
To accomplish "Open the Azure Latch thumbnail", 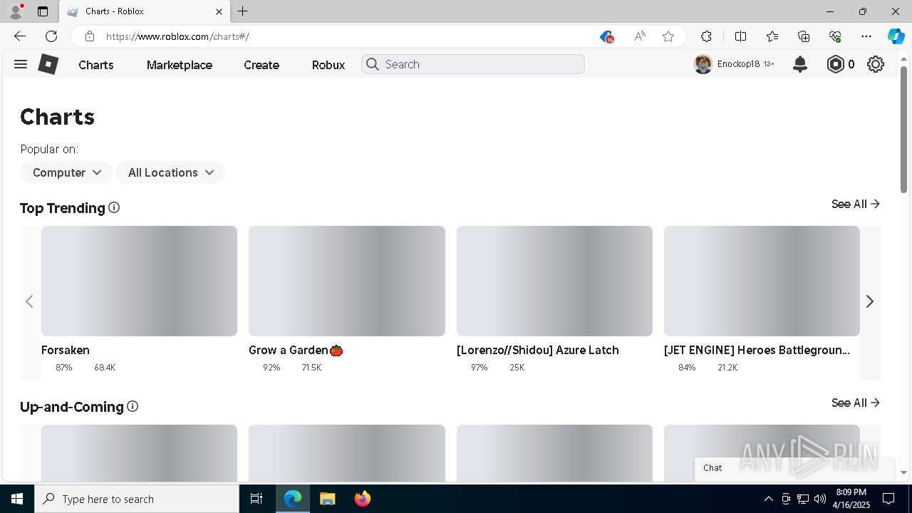I will tap(554, 281).
